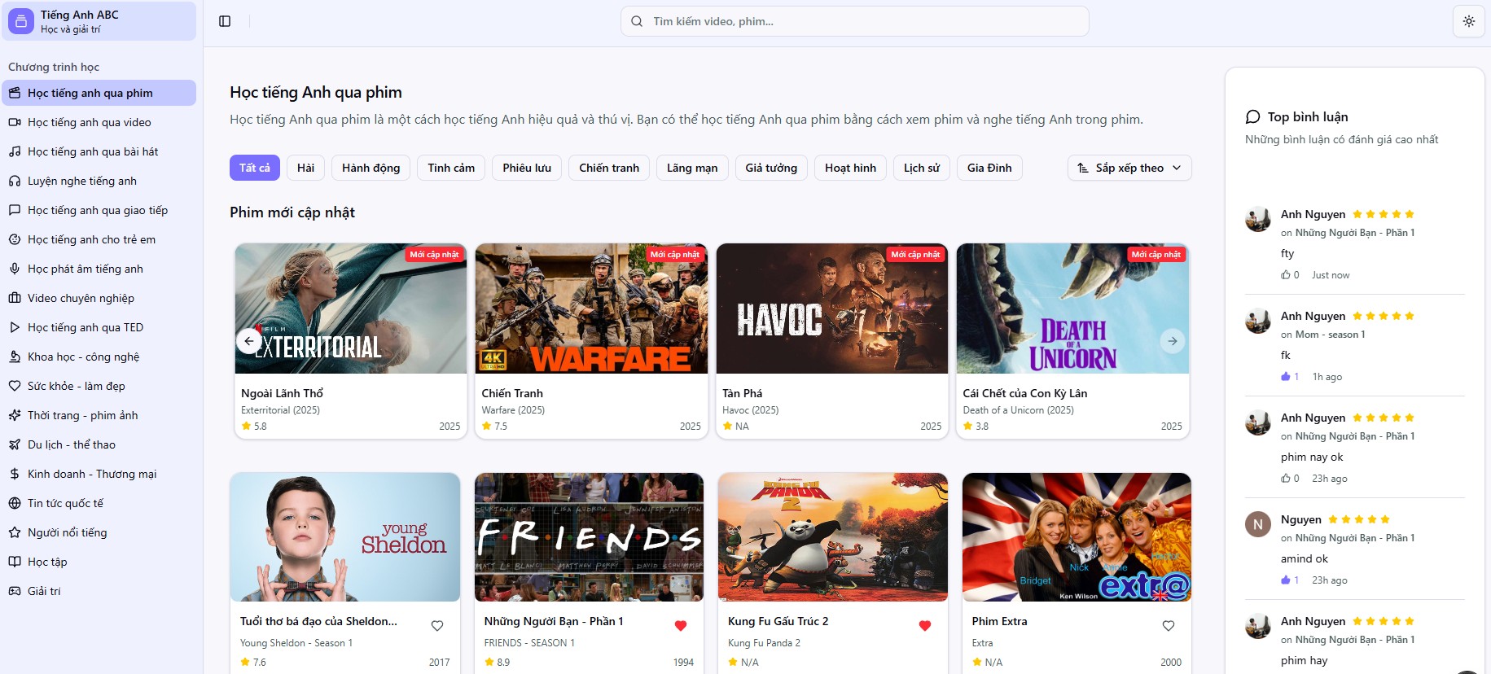Open Kung Fu Gấu Trúc 2 title
This screenshot has height=674, width=1491.
778,621
